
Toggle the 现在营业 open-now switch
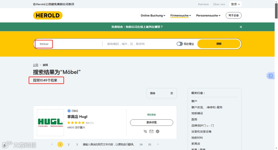[180, 44]
